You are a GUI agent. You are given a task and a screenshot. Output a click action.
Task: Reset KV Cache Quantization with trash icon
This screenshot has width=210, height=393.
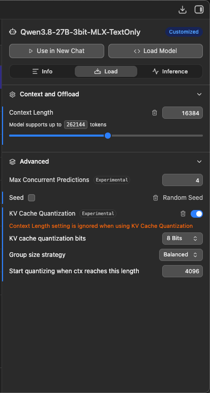pyautogui.click(x=183, y=214)
